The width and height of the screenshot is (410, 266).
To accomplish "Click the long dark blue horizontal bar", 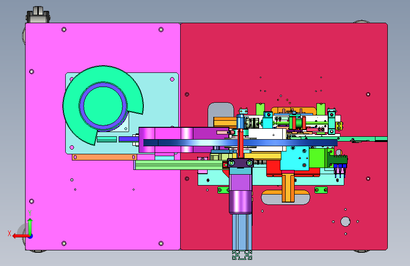I will pos(240,142).
